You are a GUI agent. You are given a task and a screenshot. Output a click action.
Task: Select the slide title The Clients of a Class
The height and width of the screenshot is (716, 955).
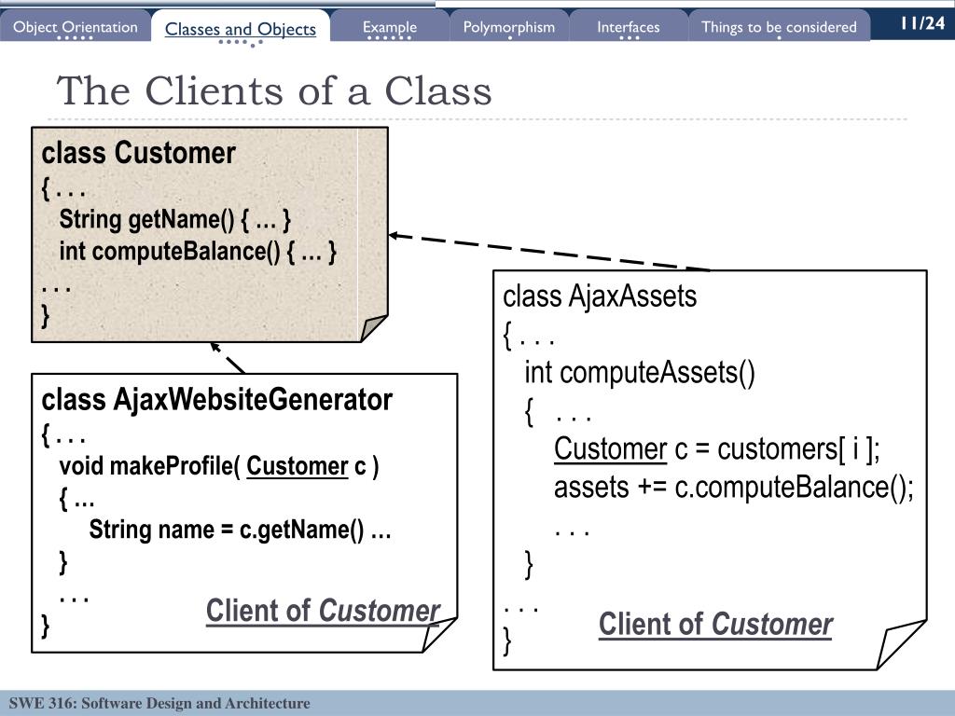coord(274,90)
